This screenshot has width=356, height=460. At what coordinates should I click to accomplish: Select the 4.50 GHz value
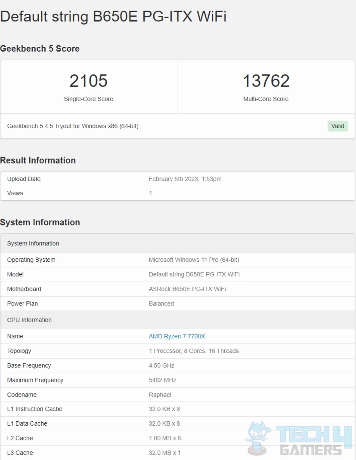tap(162, 366)
